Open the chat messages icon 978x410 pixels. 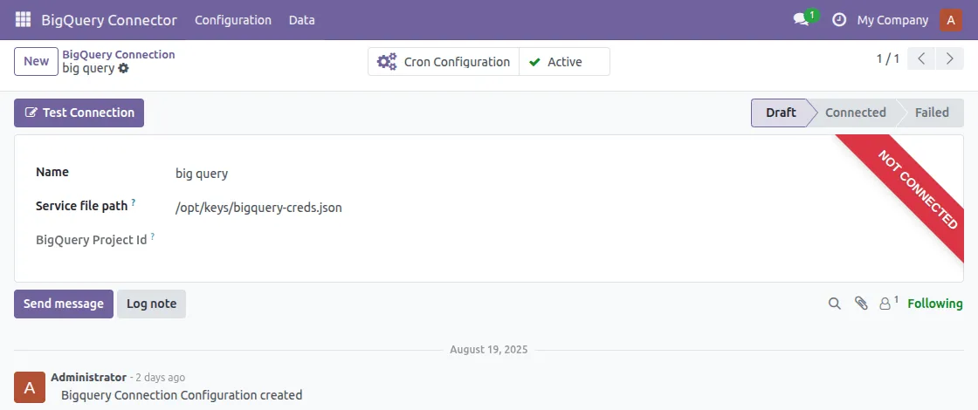801,20
